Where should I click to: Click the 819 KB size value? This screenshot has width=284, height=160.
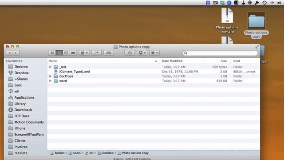pyautogui.click(x=222, y=81)
